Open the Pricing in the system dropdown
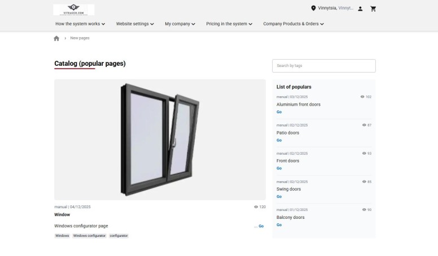This screenshot has width=438, height=256. (229, 24)
